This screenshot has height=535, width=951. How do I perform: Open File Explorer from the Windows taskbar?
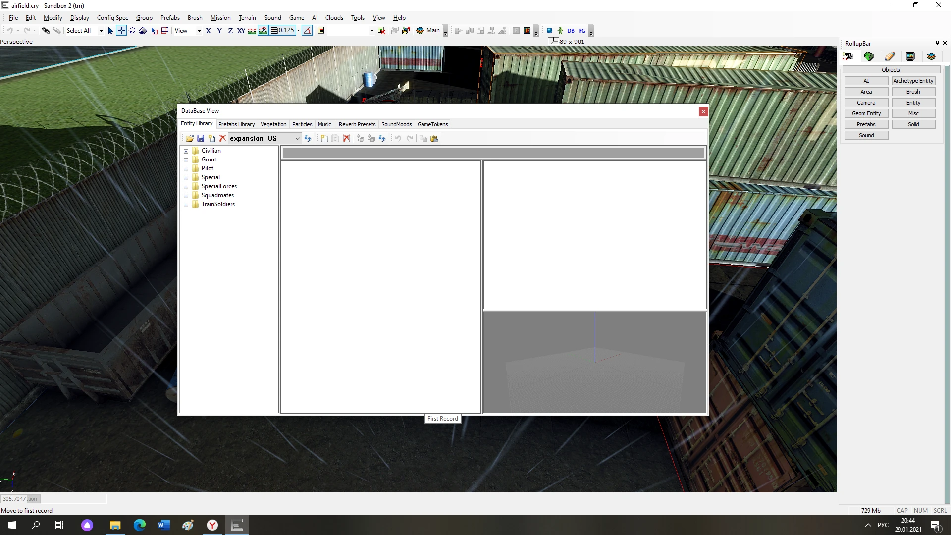[115, 525]
